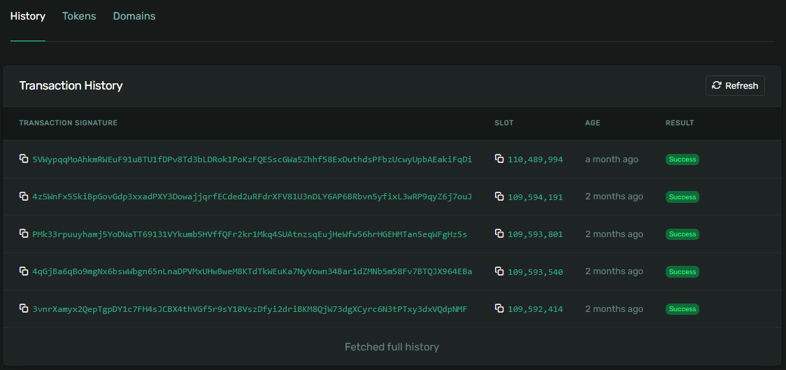
Task: Click the Transaction Signature column header
Action: pyautogui.click(x=68, y=123)
